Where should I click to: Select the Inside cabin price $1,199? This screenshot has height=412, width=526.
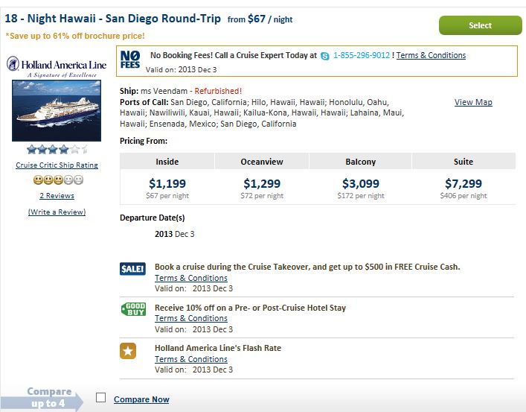pyautogui.click(x=167, y=183)
